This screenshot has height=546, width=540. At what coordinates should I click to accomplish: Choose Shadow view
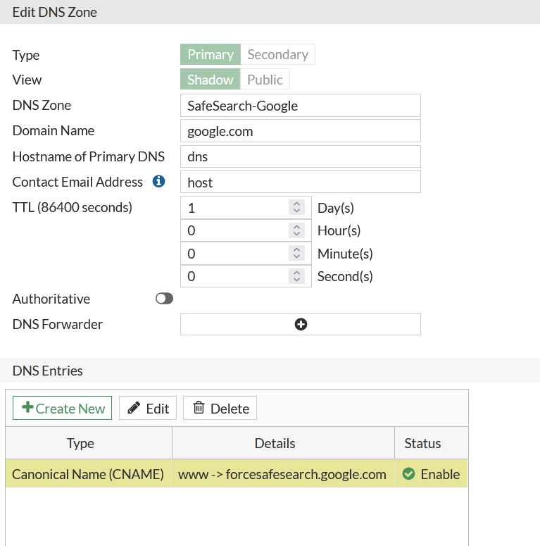click(x=210, y=80)
